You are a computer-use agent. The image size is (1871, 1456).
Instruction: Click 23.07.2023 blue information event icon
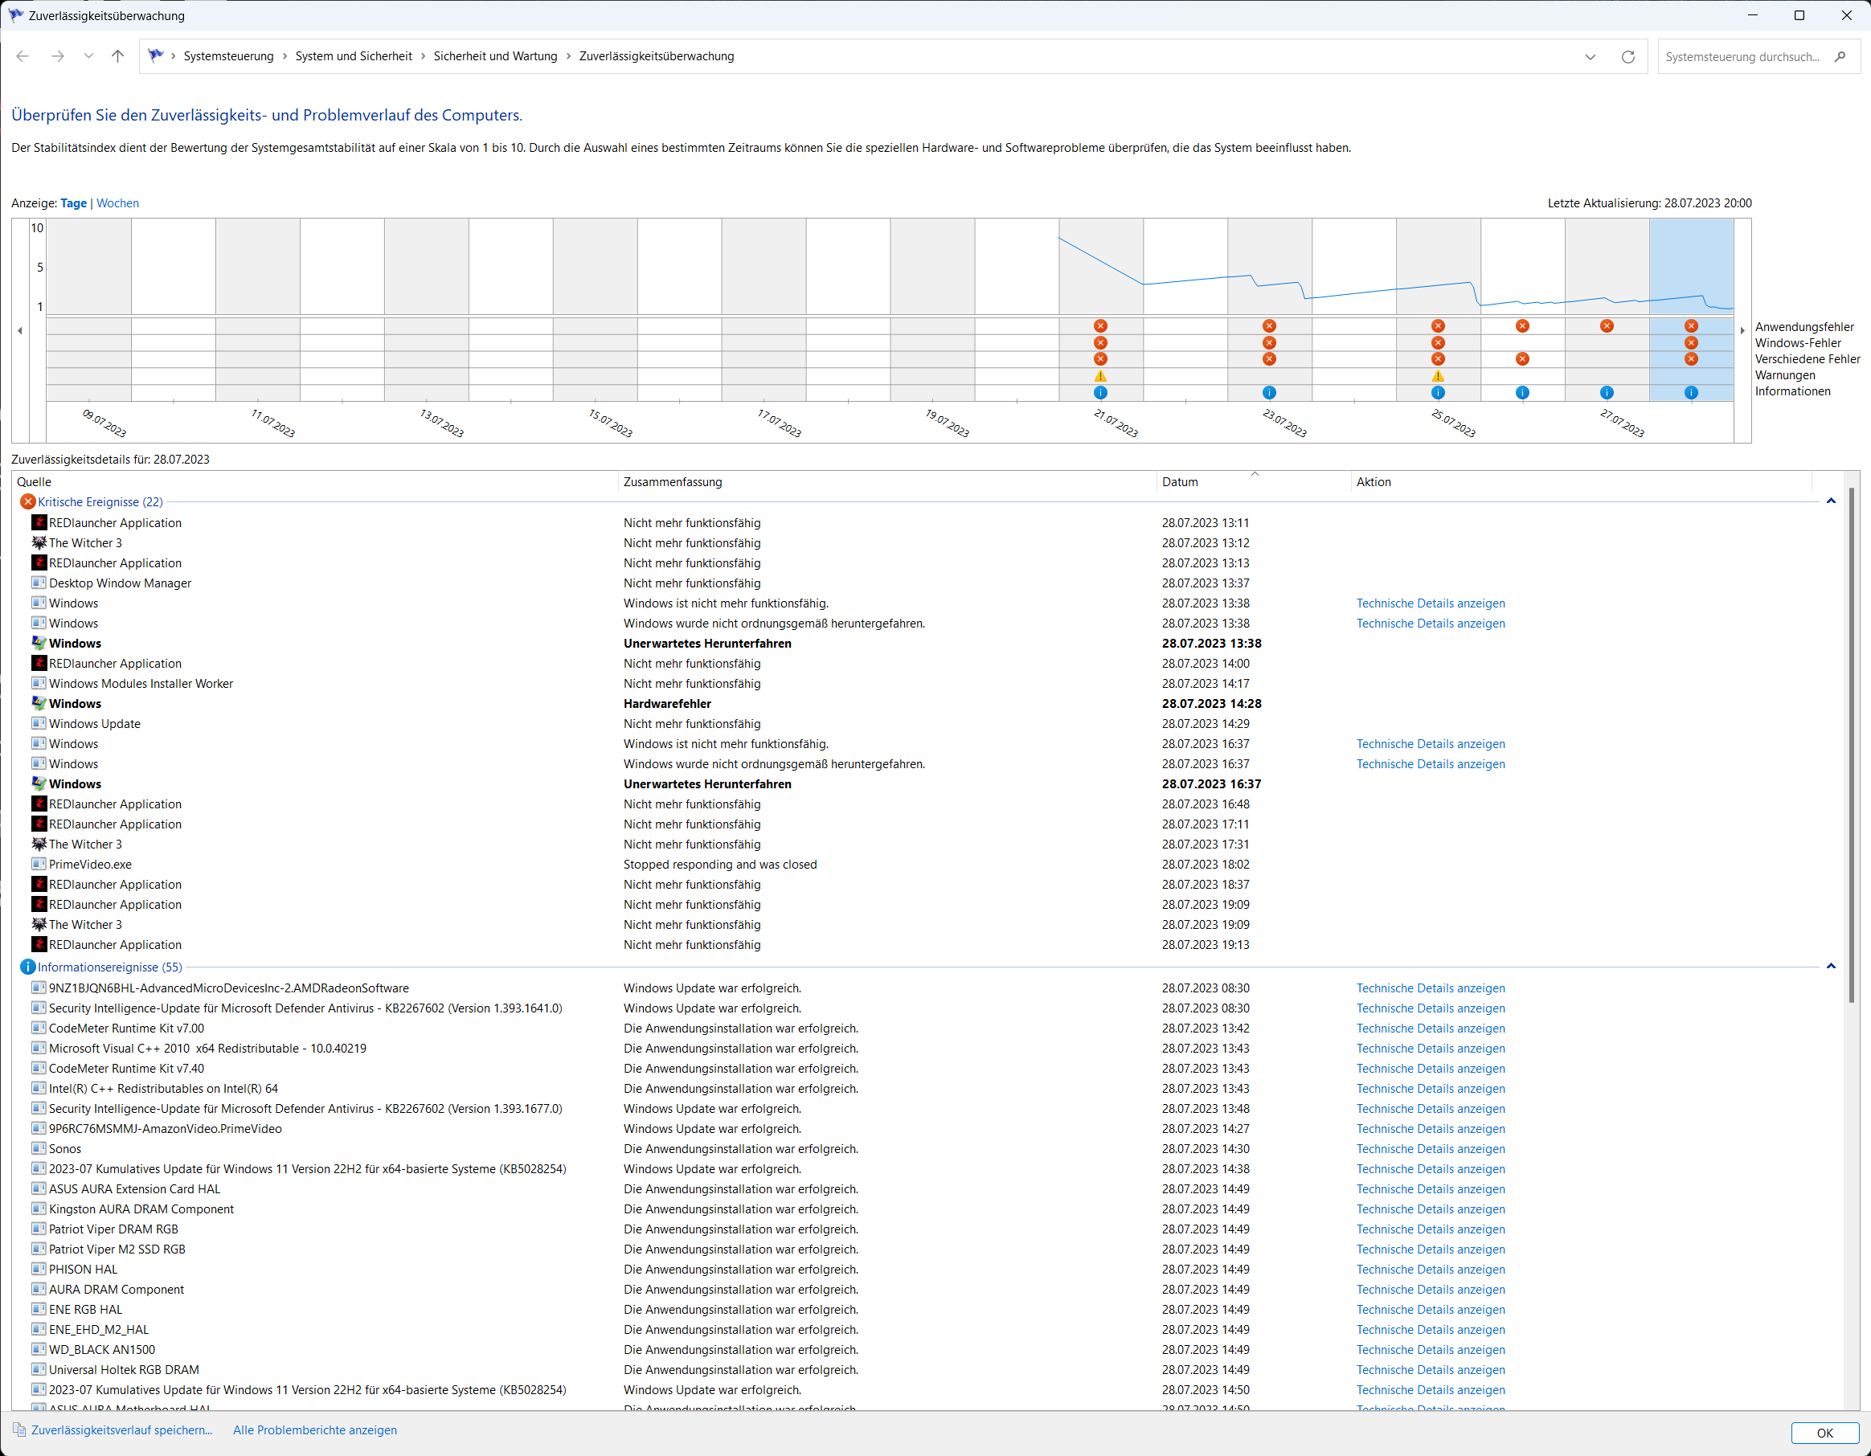[1269, 392]
